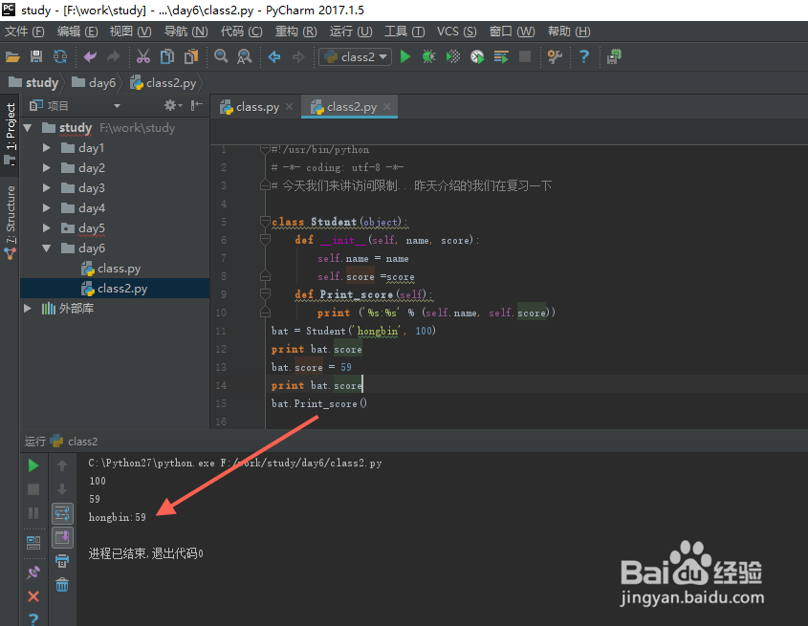Click the Redo arrow icon

pyautogui.click(x=114, y=56)
